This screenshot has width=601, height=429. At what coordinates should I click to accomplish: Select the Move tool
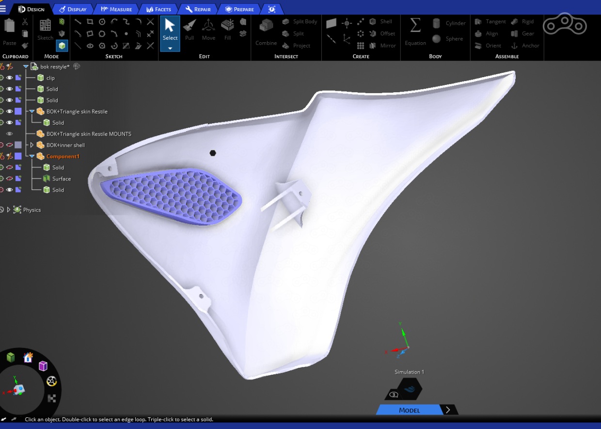208,30
